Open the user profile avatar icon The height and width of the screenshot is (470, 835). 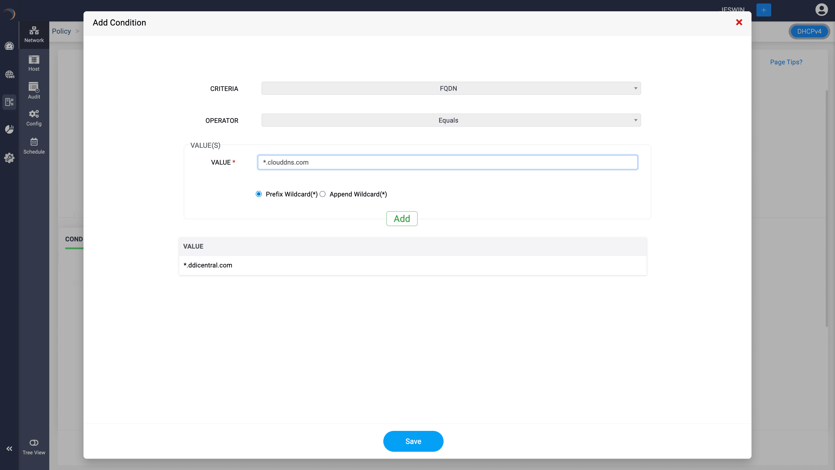821,10
